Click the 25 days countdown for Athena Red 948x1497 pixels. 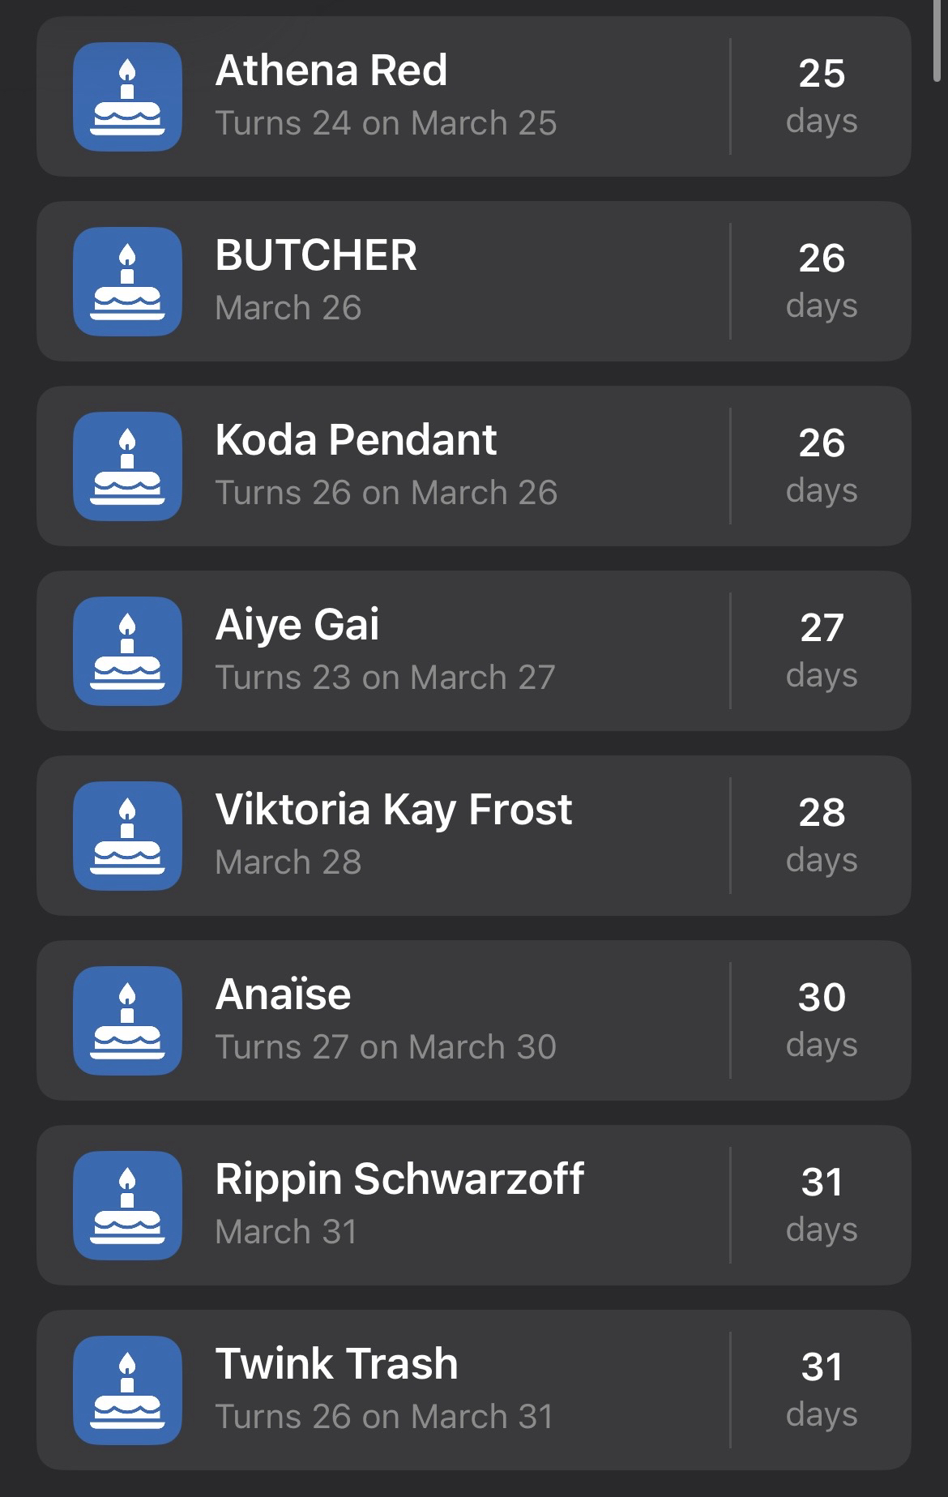click(821, 95)
